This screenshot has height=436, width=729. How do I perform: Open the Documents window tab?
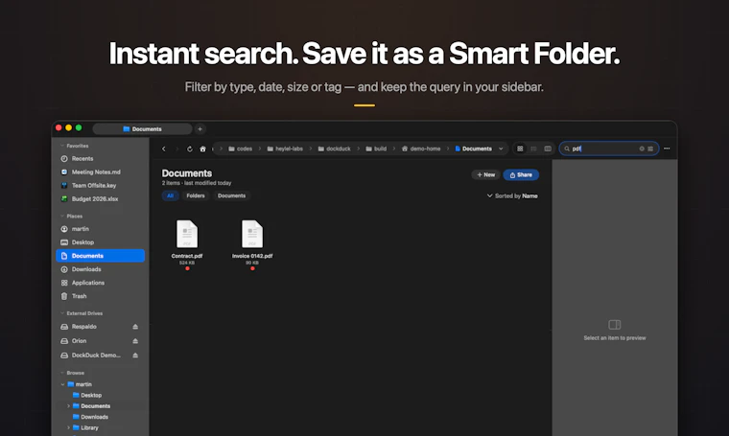[x=142, y=129]
